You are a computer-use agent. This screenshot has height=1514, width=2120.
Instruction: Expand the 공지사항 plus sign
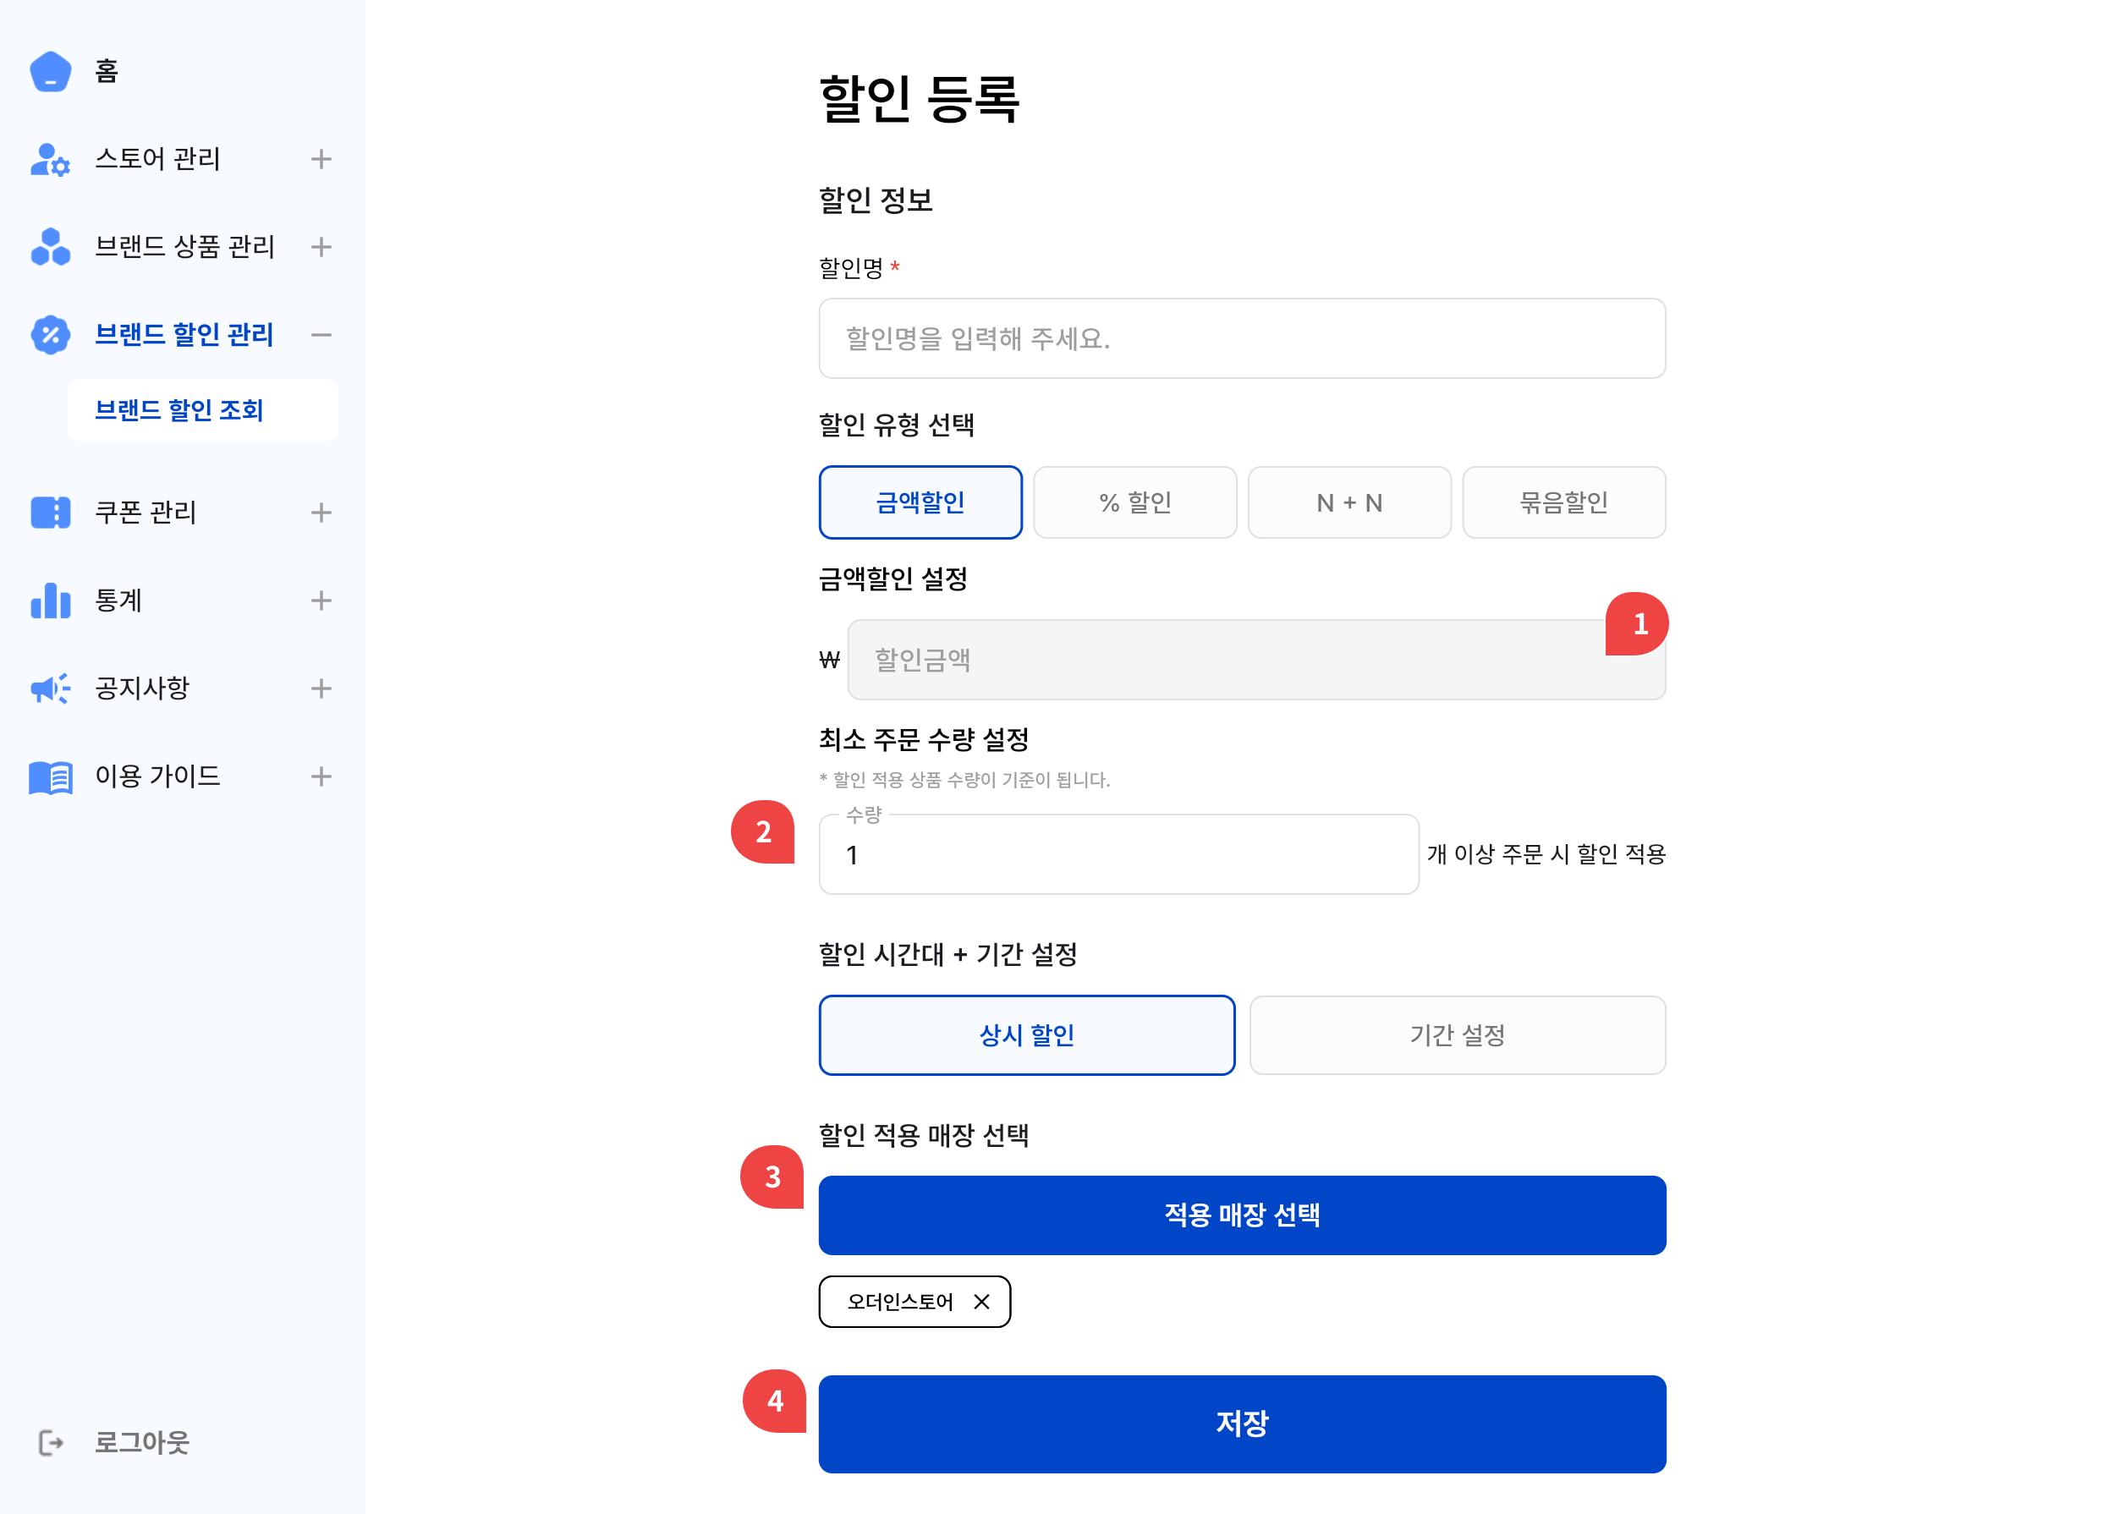pyautogui.click(x=321, y=689)
